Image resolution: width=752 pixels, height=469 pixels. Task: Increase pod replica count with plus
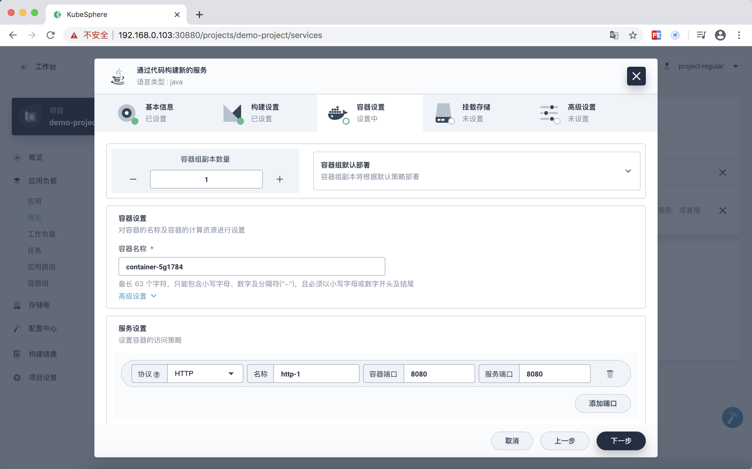(x=280, y=179)
